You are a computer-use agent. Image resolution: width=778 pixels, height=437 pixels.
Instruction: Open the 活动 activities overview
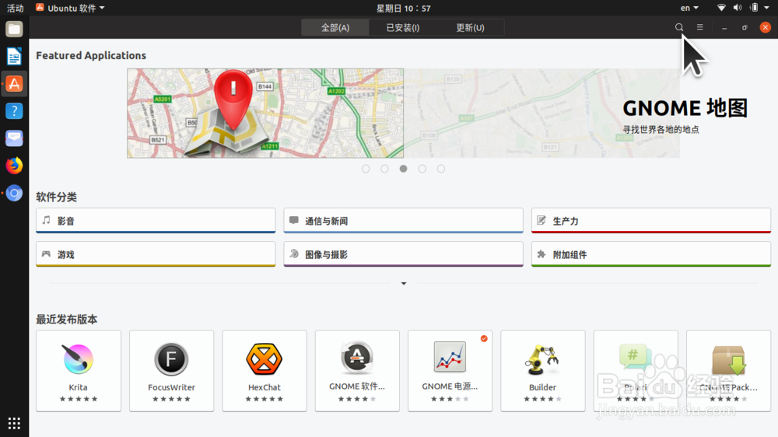pos(15,8)
